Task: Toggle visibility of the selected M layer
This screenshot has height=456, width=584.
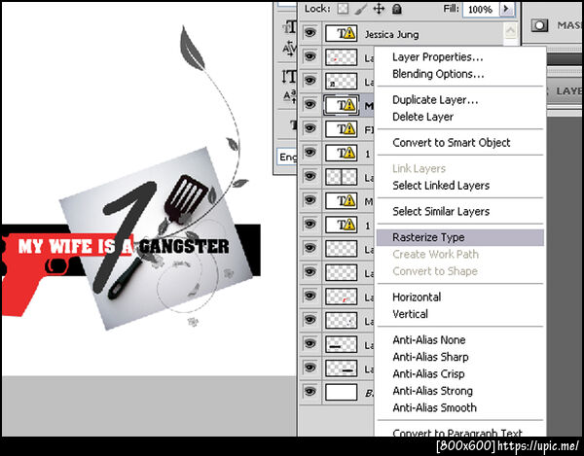Action: pos(310,104)
